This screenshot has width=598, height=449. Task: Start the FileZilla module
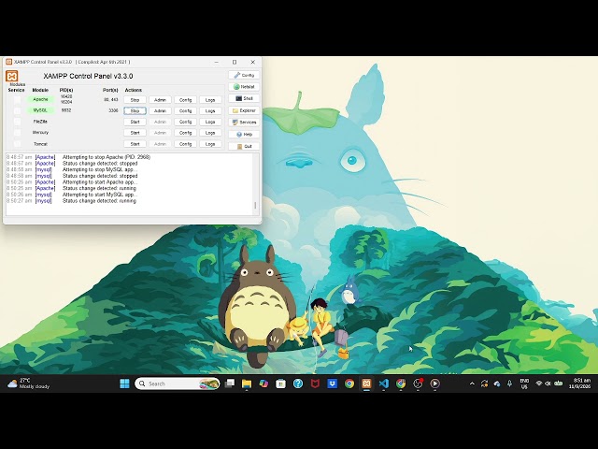(135, 122)
